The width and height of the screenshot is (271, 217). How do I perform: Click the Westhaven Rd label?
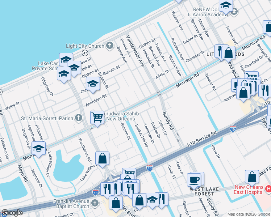[85, 150]
